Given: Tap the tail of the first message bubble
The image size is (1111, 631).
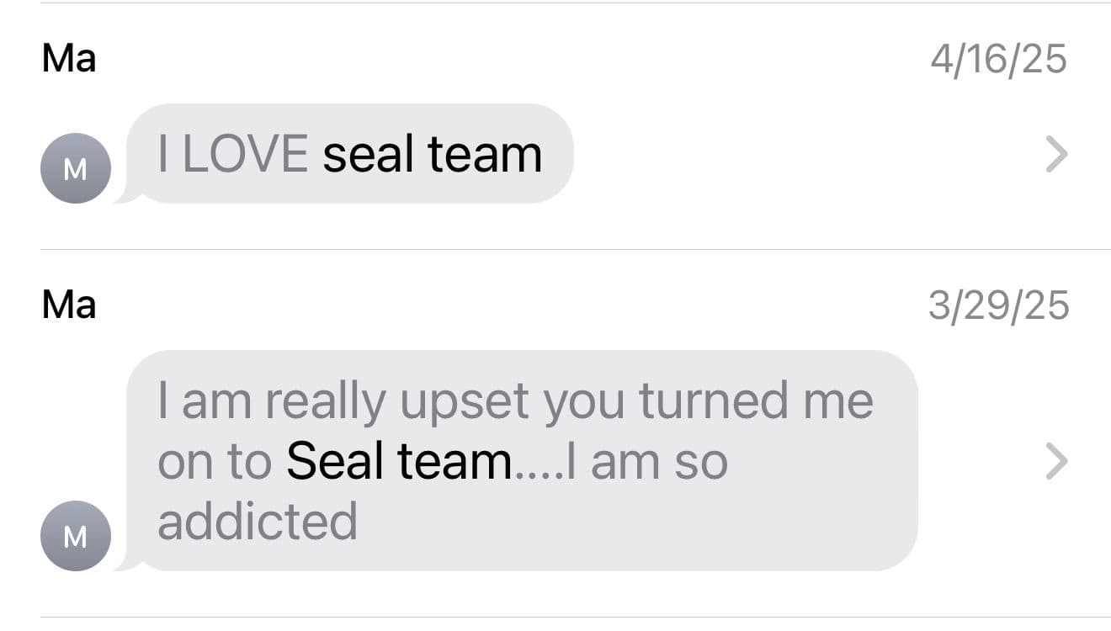Looking at the screenshot, I should (x=128, y=195).
